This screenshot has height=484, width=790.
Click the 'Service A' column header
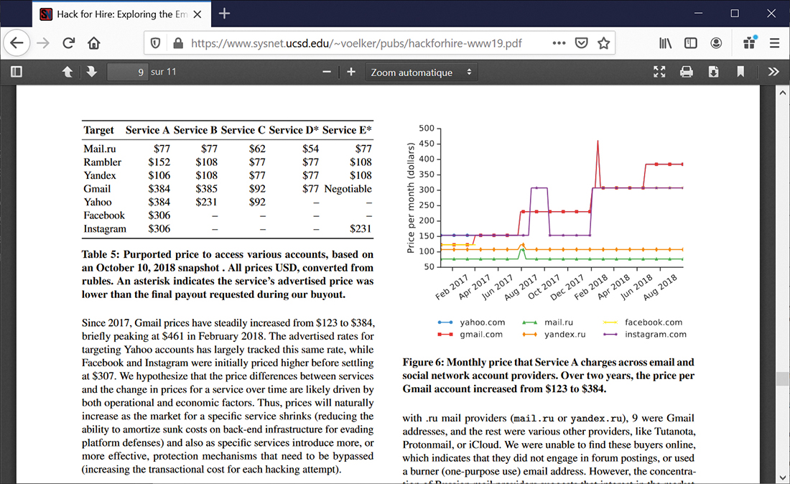click(147, 130)
